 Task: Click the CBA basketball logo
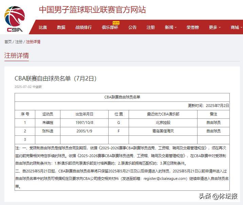coord(15,19)
